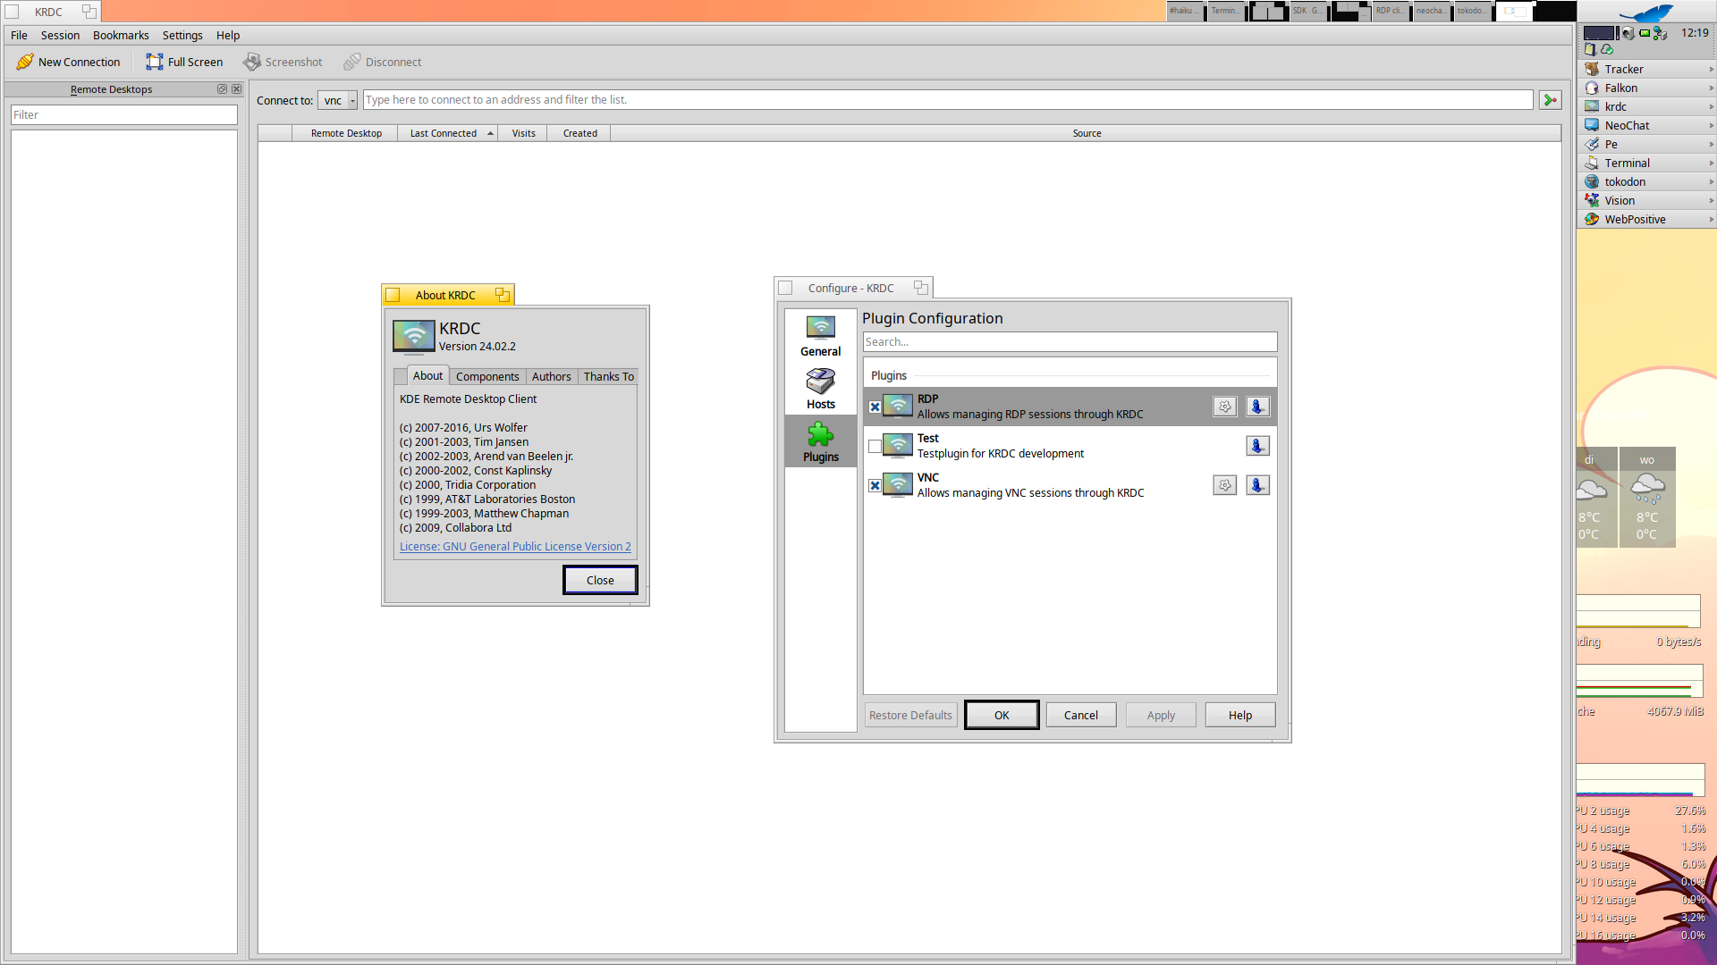Click the WebPositive icon in Deskbar
Viewport: 1717px width, 965px height.
click(1592, 219)
